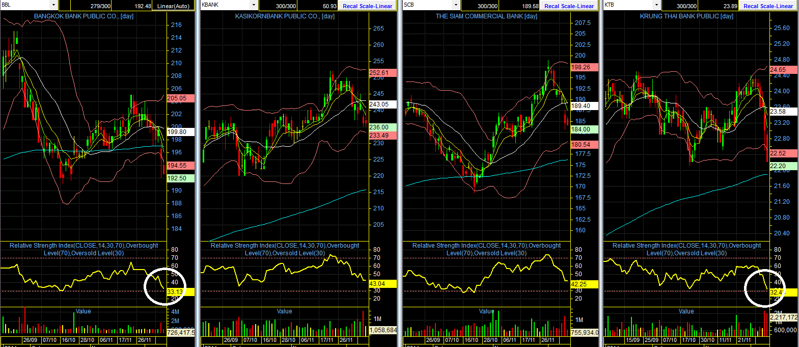Click the Relative Strength Index label under KTB
The image size is (799, 347).
tap(686, 249)
